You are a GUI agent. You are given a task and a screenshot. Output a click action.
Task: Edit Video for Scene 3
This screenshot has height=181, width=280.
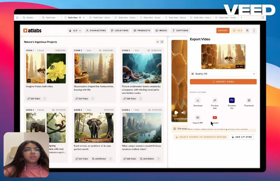coord(130,99)
